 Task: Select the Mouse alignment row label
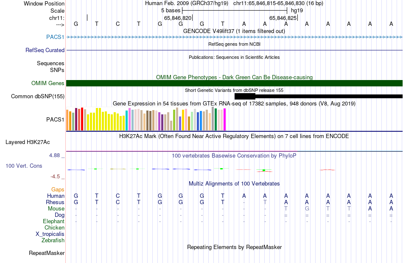click(56, 209)
